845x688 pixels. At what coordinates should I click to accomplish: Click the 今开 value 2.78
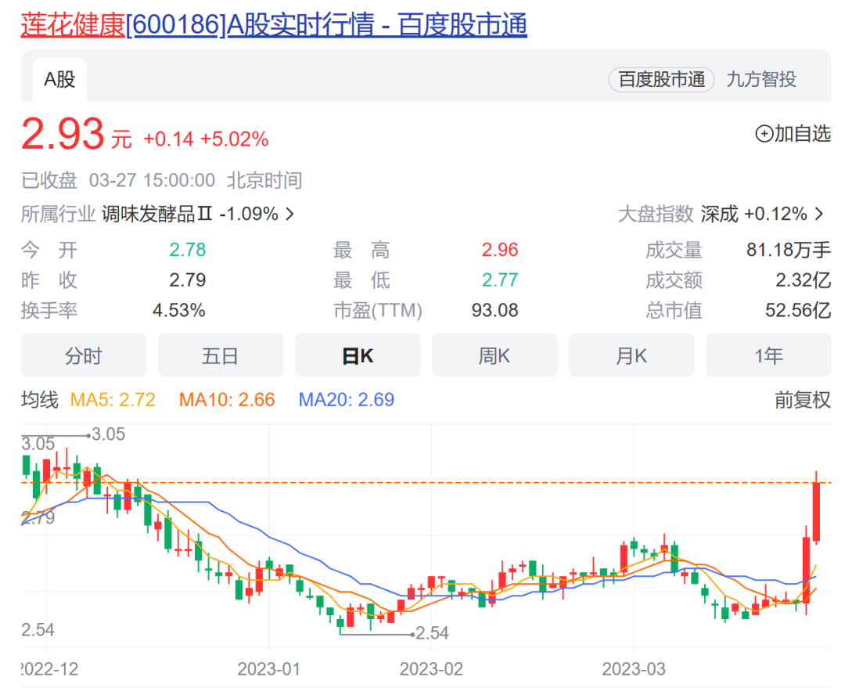pos(188,250)
